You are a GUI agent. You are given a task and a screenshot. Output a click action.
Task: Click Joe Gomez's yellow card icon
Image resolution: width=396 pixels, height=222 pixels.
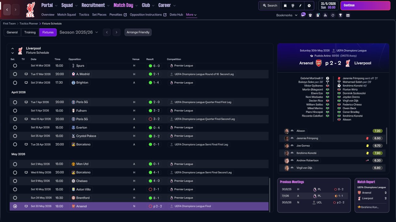(367, 146)
